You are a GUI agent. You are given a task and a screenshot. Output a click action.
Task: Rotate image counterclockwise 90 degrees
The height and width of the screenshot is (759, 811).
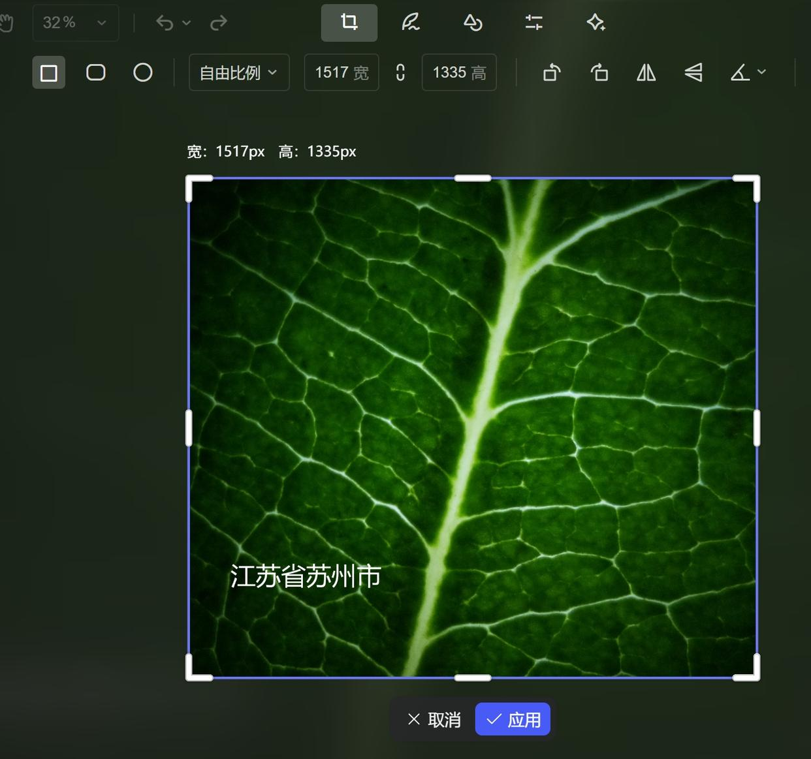coord(552,72)
